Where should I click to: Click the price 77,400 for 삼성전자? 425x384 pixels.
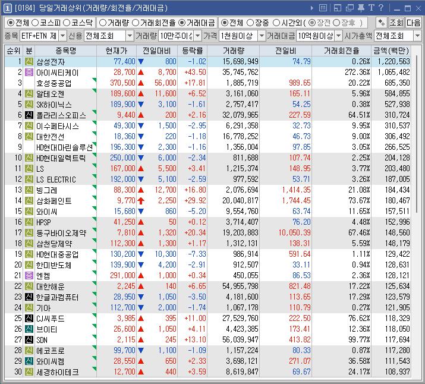124,61
